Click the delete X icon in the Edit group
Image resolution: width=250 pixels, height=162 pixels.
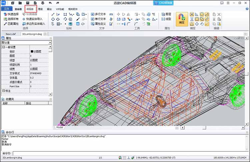click(219, 14)
